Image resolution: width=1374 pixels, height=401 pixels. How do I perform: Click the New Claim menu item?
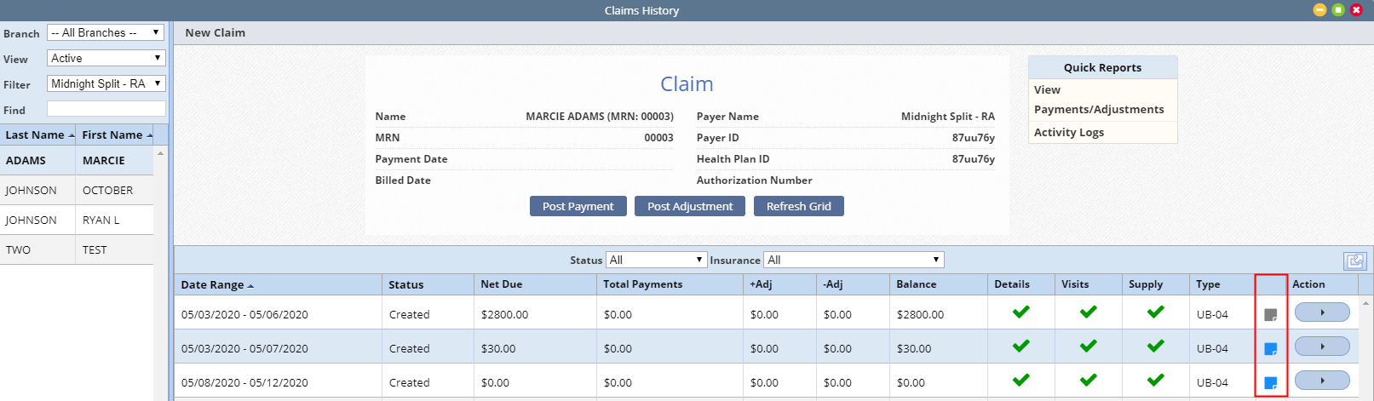click(x=216, y=33)
